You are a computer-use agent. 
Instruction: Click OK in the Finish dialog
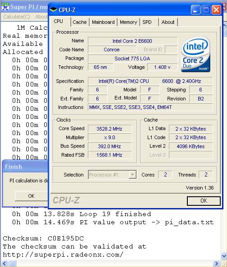tap(31, 196)
